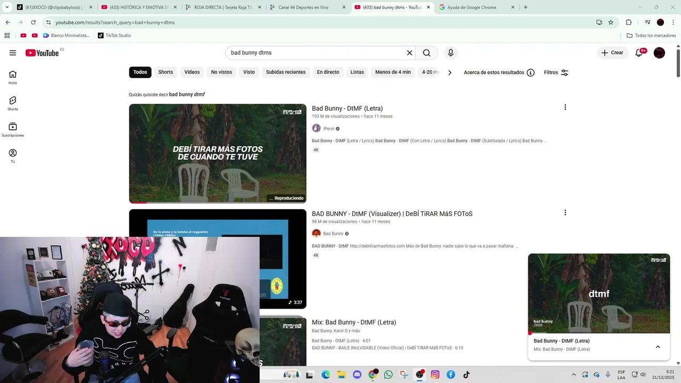This screenshot has width=681, height=383.
Task: Open Mix: Bad Bunny - DtMF (Letra) playlist
Action: click(354, 322)
